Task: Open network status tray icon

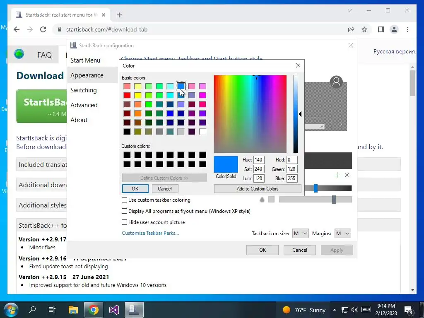Action: click(345, 310)
